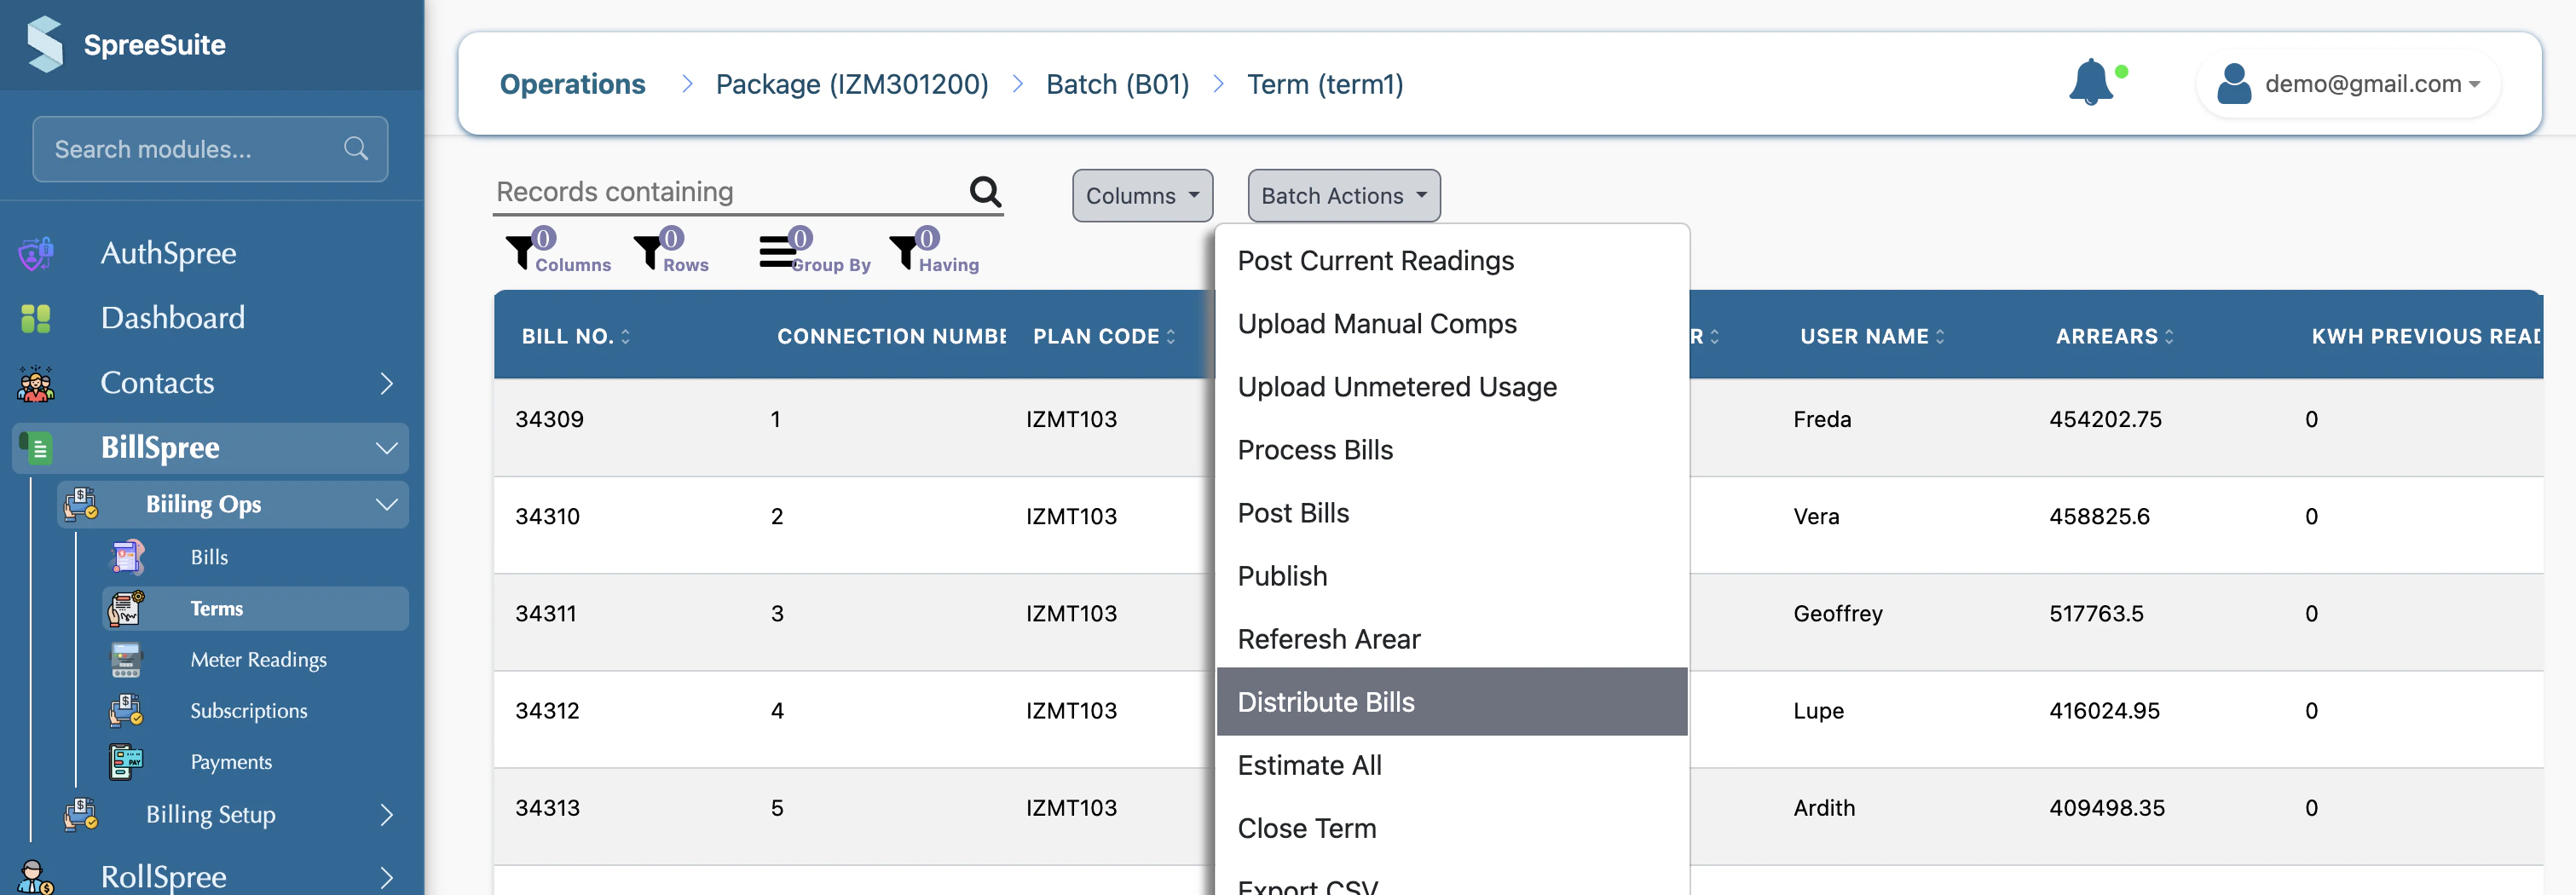The height and width of the screenshot is (895, 2576).
Task: Select Post Current Readings
Action: [1451, 261]
